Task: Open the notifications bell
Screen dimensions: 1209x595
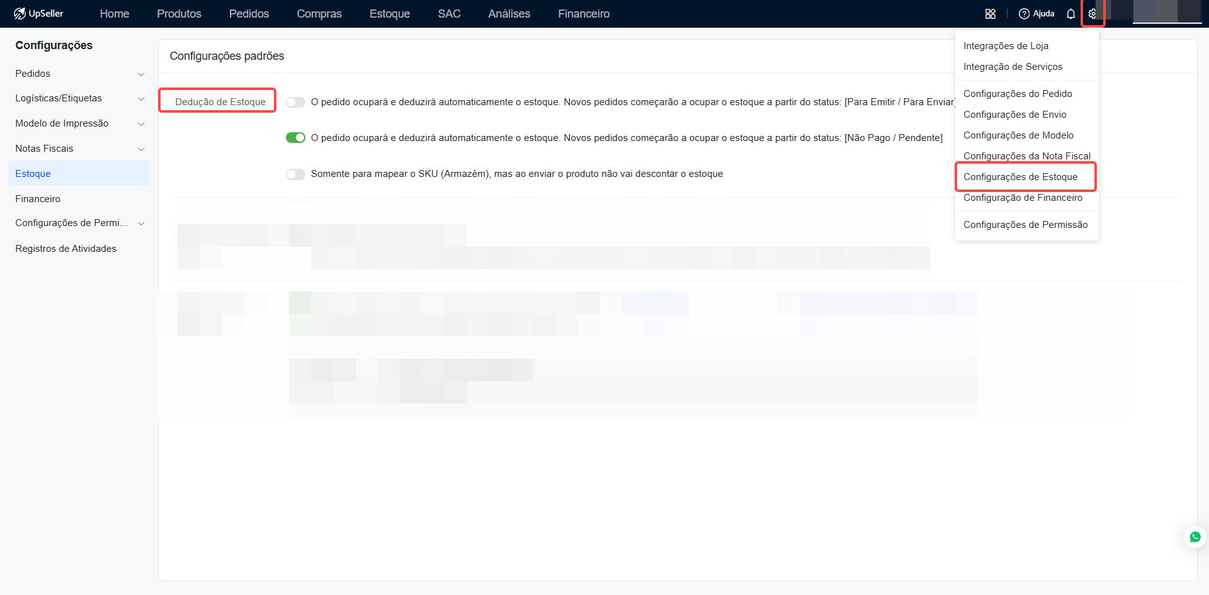Action: coord(1070,14)
